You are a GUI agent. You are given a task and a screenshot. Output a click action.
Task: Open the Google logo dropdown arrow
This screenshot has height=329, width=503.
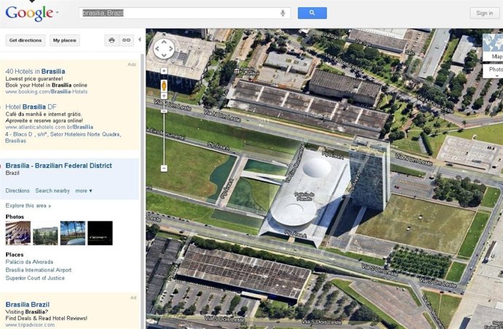tap(58, 13)
